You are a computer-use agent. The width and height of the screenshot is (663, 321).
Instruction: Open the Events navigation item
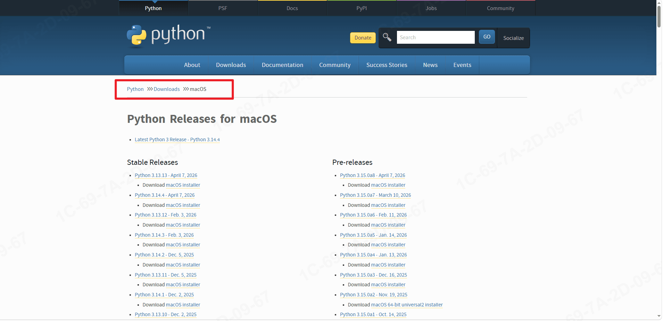coord(462,65)
